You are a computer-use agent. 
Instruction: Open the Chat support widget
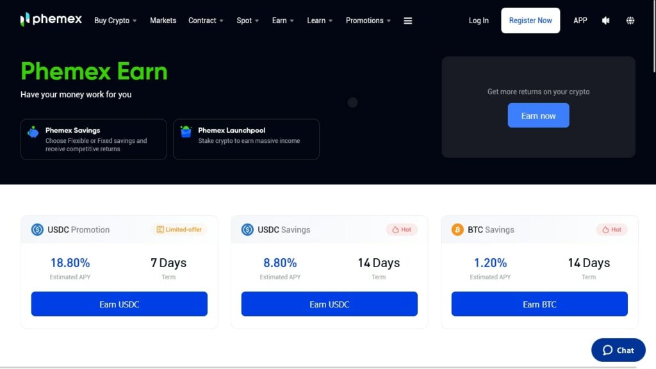tap(618, 350)
